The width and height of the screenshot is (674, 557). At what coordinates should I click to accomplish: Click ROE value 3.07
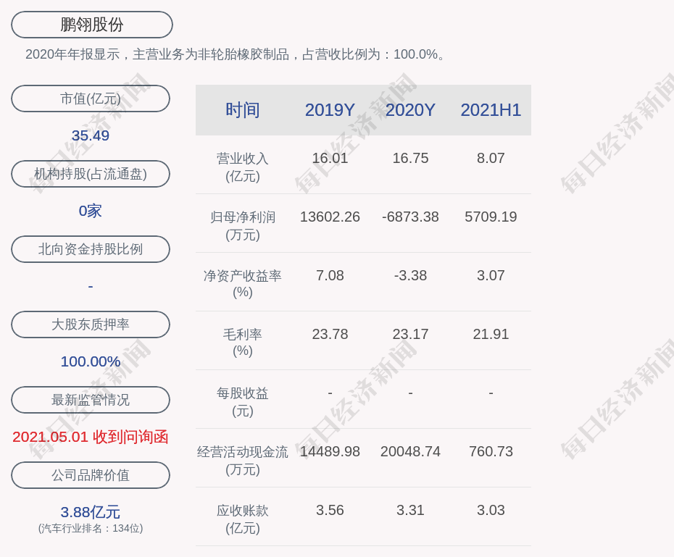pyautogui.click(x=491, y=275)
